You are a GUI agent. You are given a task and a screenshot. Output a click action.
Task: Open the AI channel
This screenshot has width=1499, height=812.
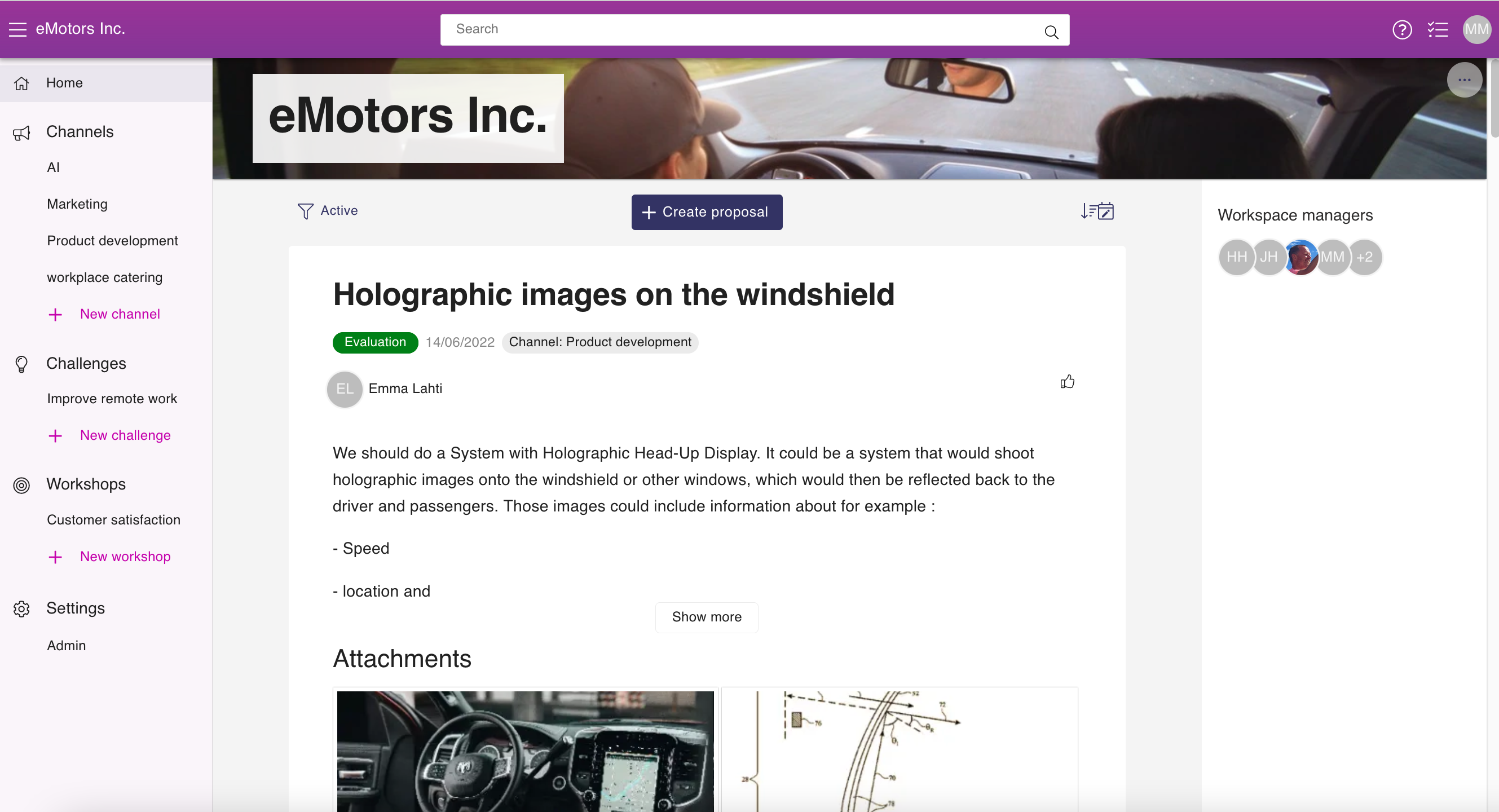(x=54, y=167)
